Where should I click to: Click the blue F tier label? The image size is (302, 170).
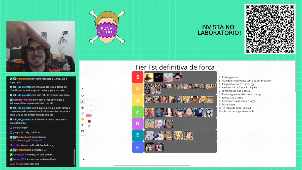pyautogui.click(x=138, y=147)
